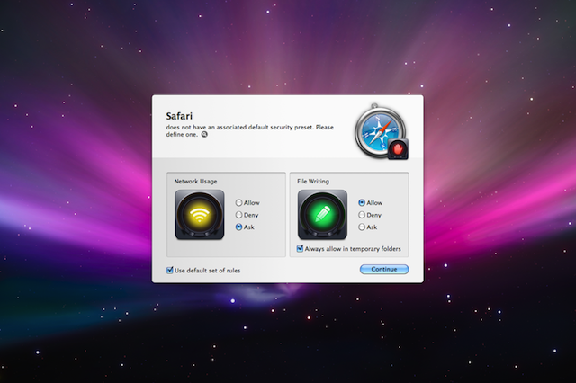Set File Writing to Ask
Image resolution: width=576 pixels, height=383 pixels.
point(362,227)
